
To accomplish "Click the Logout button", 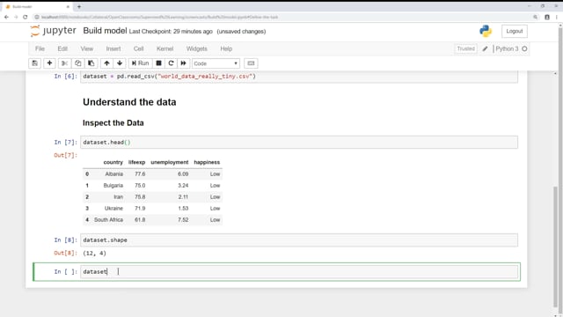I will pyautogui.click(x=514, y=32).
